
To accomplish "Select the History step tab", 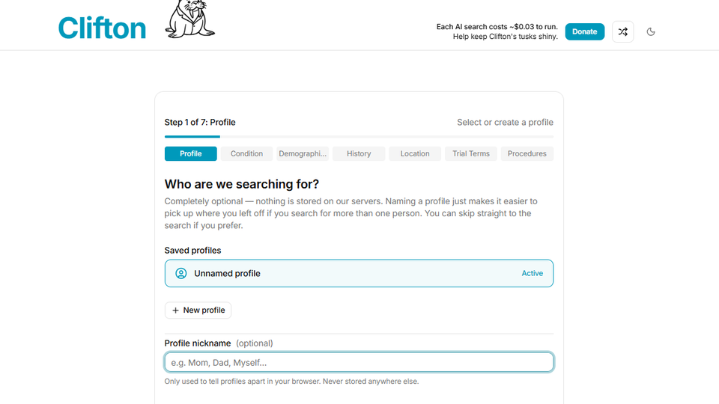I will [x=359, y=154].
